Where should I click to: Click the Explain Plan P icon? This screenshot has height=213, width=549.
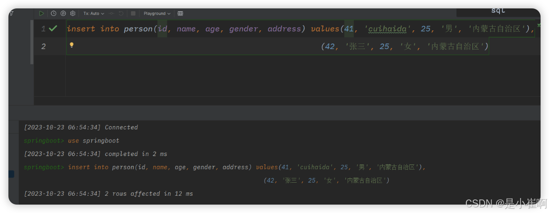64,13
